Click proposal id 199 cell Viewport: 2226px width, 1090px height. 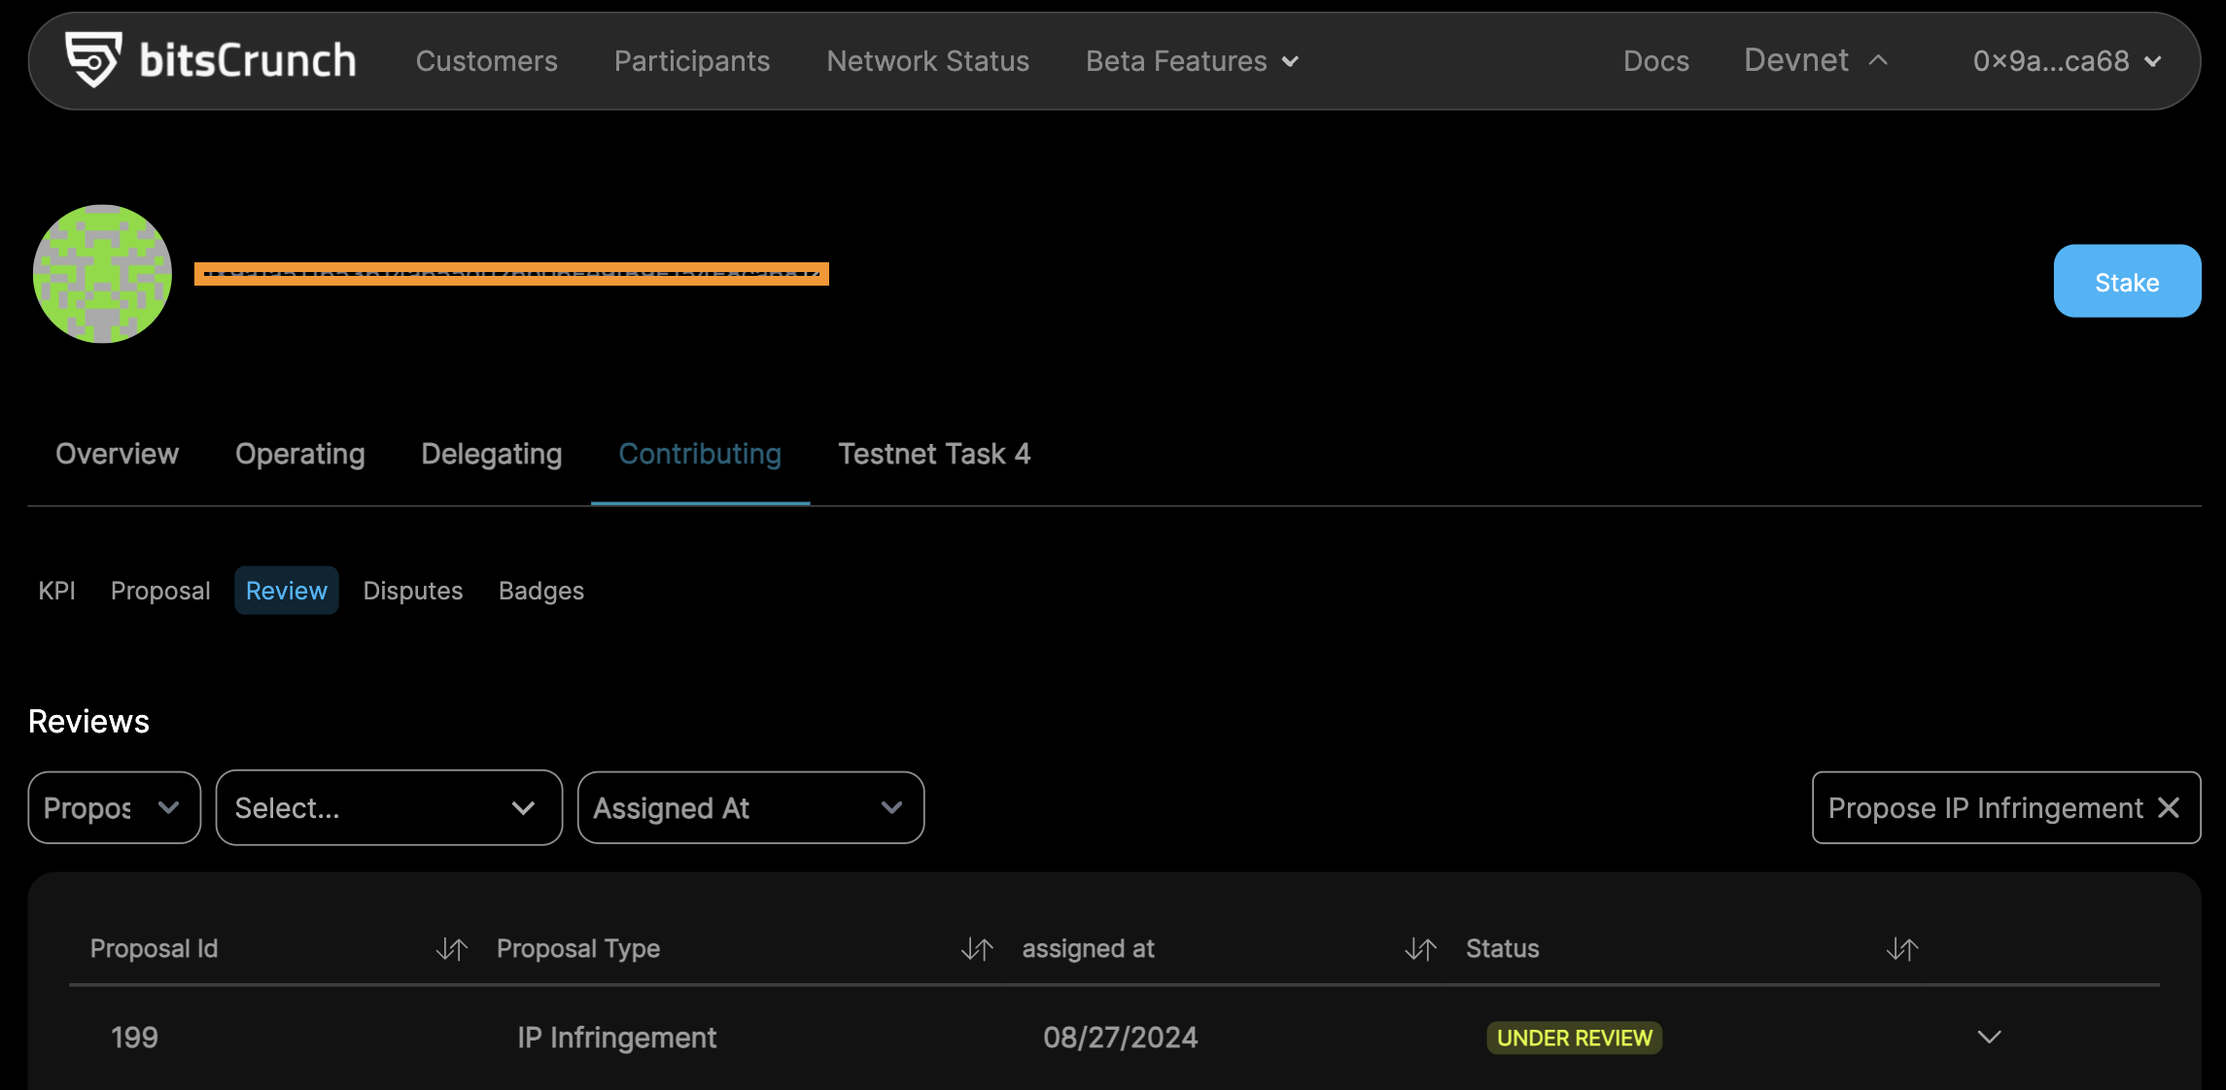(x=134, y=1038)
